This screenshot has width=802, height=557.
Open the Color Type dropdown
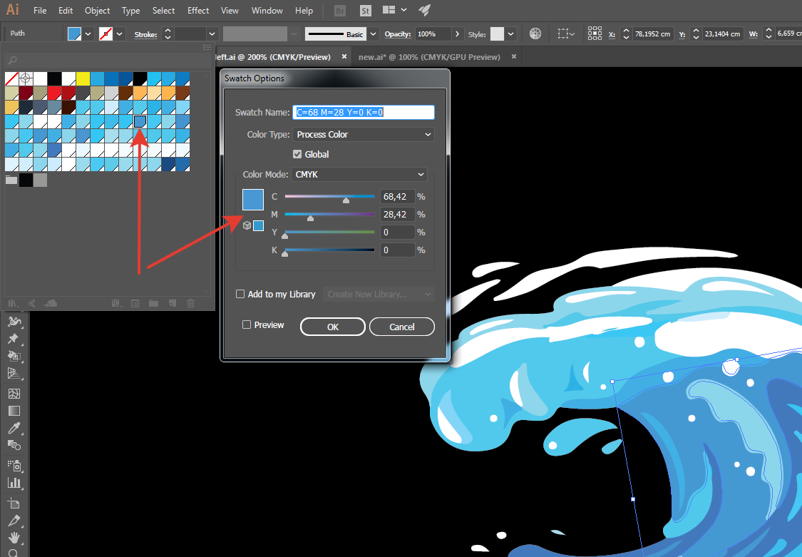pyautogui.click(x=364, y=135)
